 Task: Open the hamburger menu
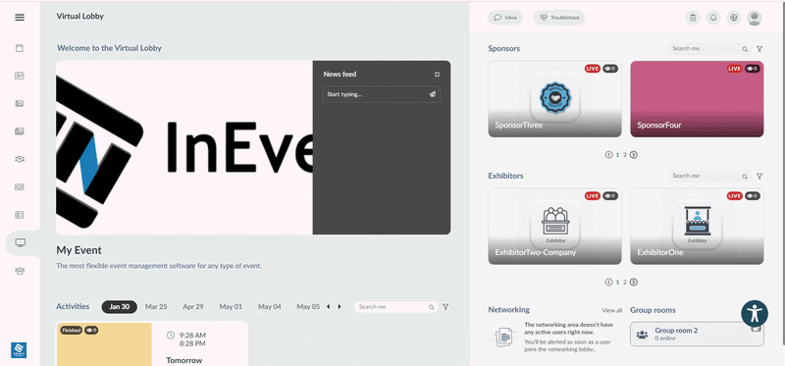pyautogui.click(x=20, y=18)
